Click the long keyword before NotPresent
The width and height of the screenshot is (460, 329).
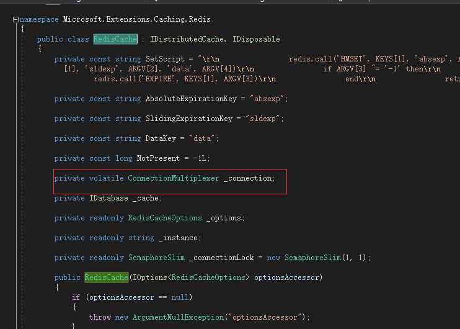[x=123, y=158]
